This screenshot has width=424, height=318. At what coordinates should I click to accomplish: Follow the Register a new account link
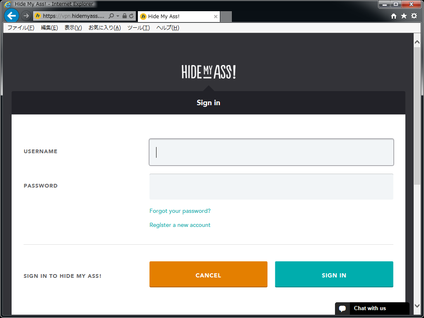(180, 225)
